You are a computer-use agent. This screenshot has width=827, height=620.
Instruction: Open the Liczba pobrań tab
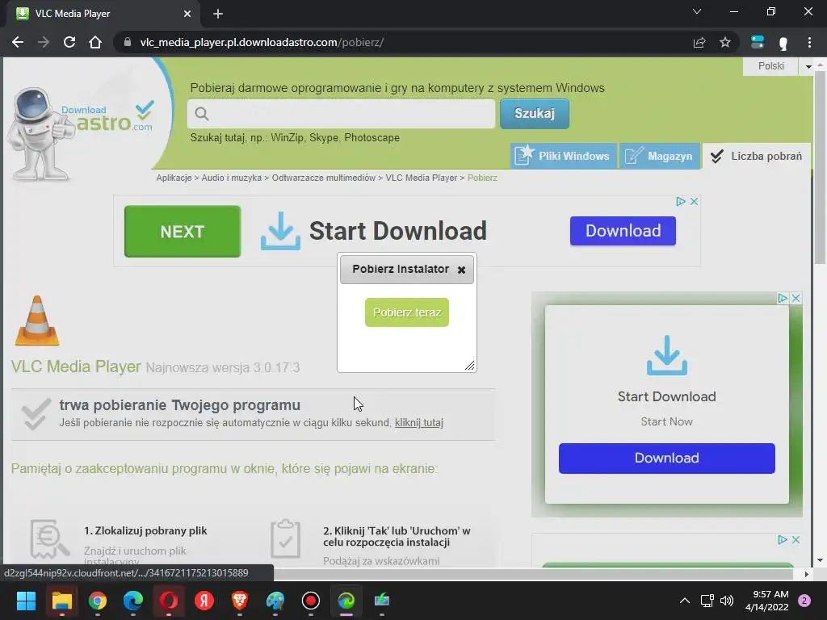(756, 156)
